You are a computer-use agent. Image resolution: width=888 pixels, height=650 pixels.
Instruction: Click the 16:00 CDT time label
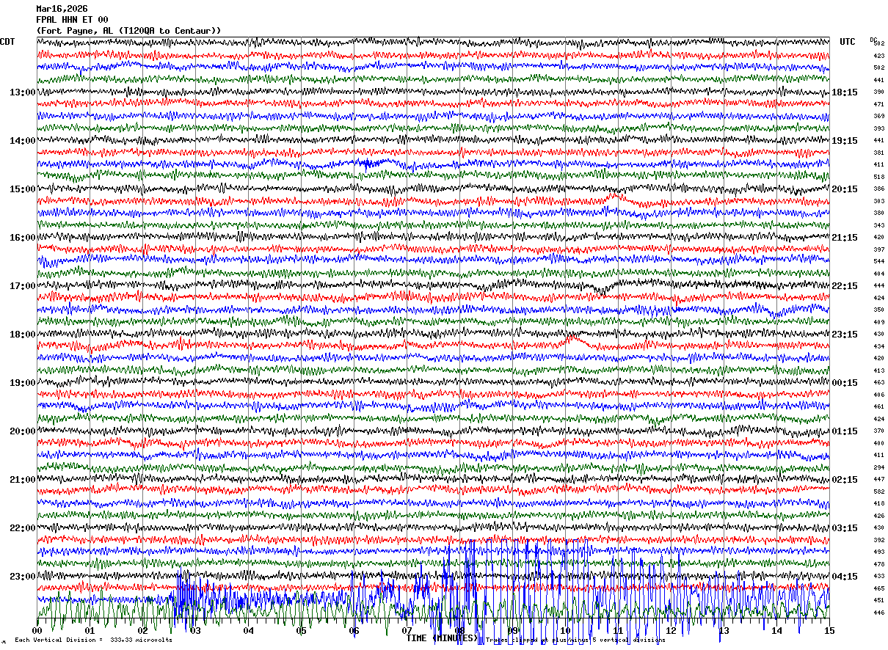point(22,238)
